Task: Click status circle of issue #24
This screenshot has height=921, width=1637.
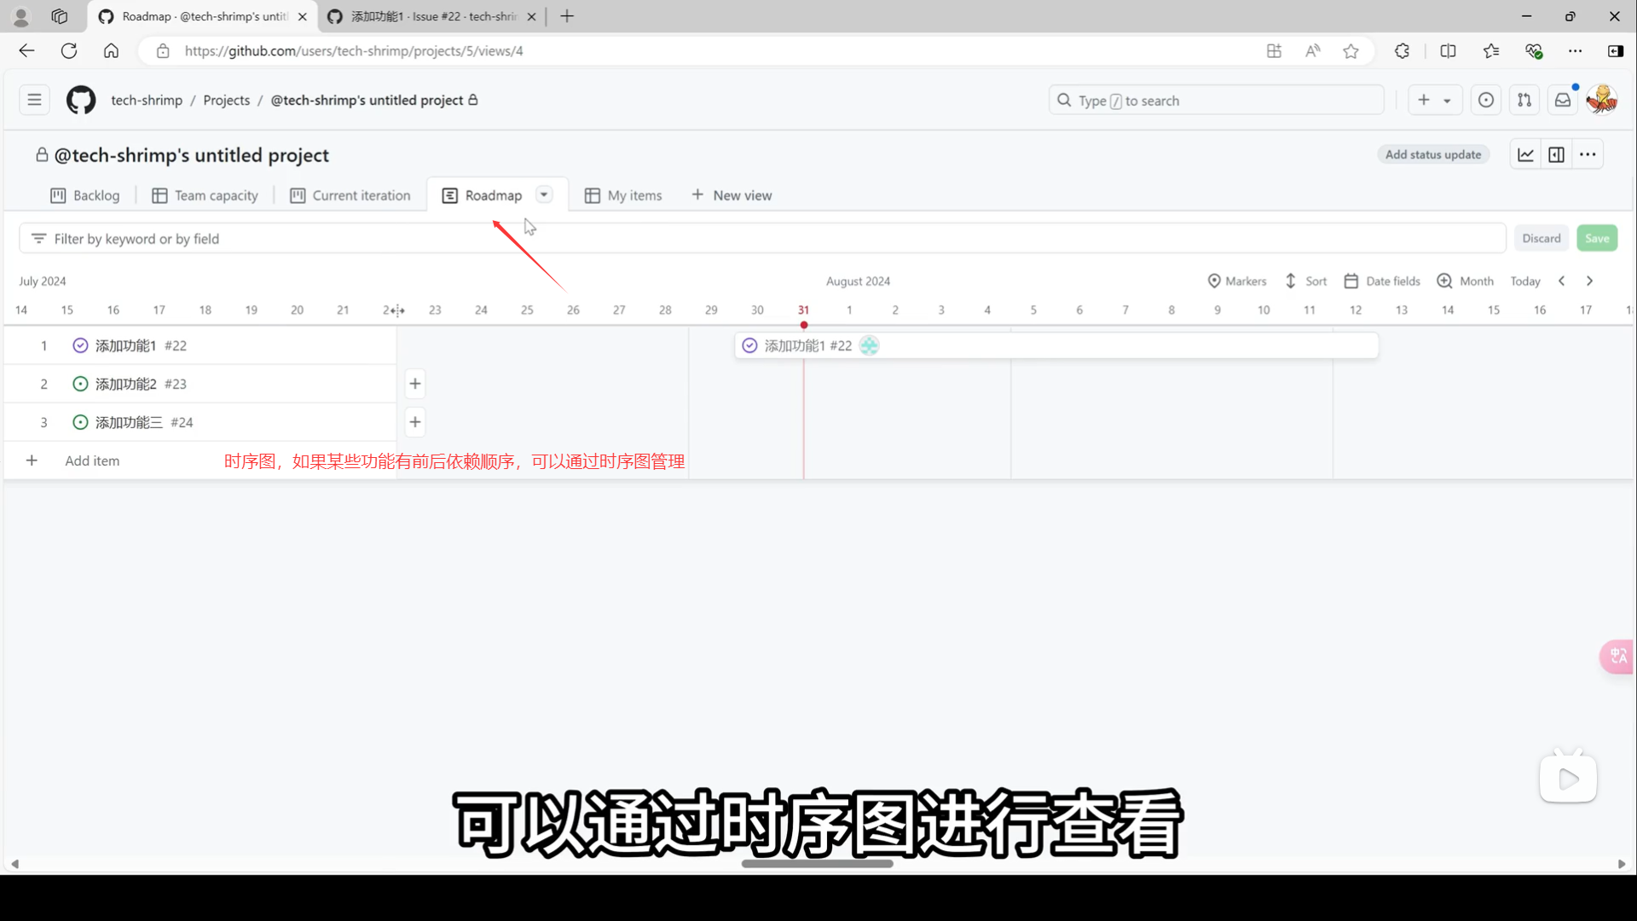Action: click(80, 422)
